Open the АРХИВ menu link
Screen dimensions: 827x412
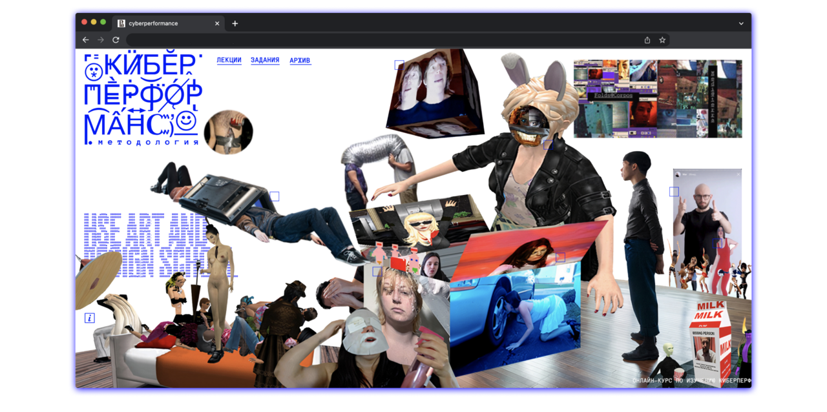click(x=300, y=61)
